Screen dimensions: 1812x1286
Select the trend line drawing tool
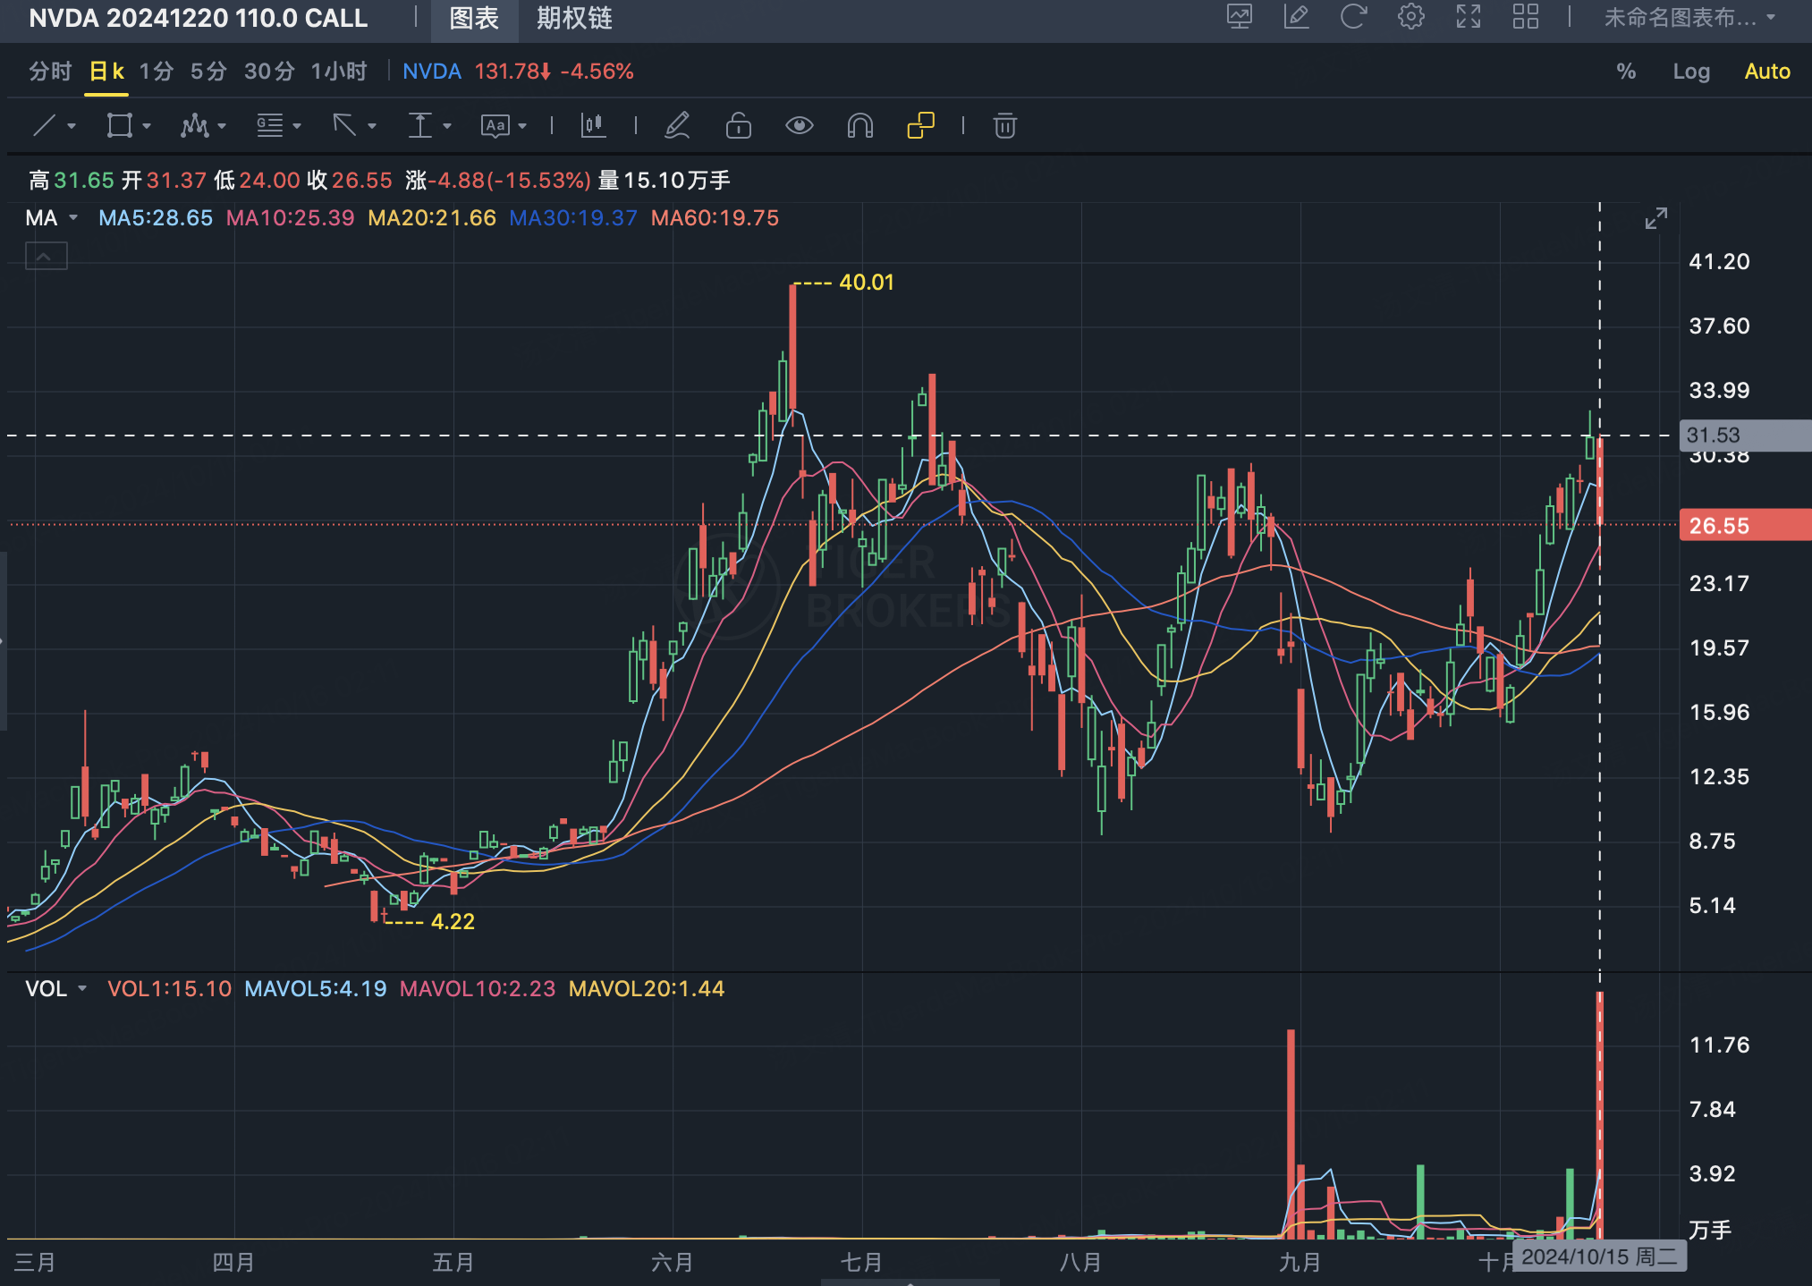point(45,125)
